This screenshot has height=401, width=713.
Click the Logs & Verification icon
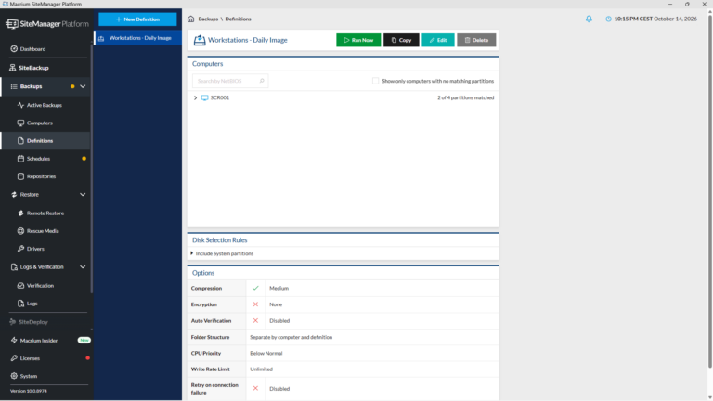(x=14, y=267)
